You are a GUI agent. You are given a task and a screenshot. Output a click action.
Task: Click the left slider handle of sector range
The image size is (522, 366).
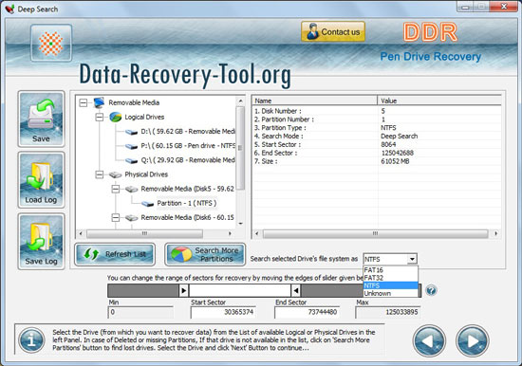184,290
